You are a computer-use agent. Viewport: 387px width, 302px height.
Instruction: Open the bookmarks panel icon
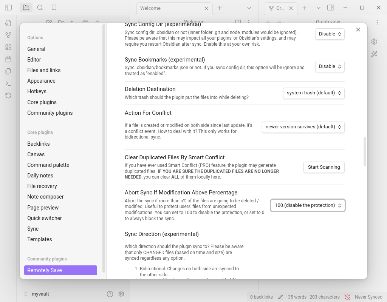tap(54, 8)
